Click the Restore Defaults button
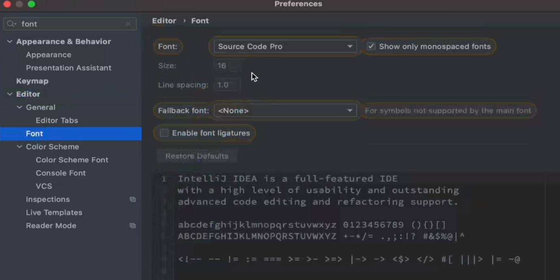Image resolution: width=560 pixels, height=280 pixels. (197, 156)
